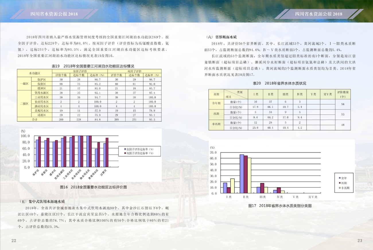This screenshot has height=250, width=373.
Task: Click the 劣Ⅴ类 axis label in 图17 chart
Action: (x=312, y=197)
